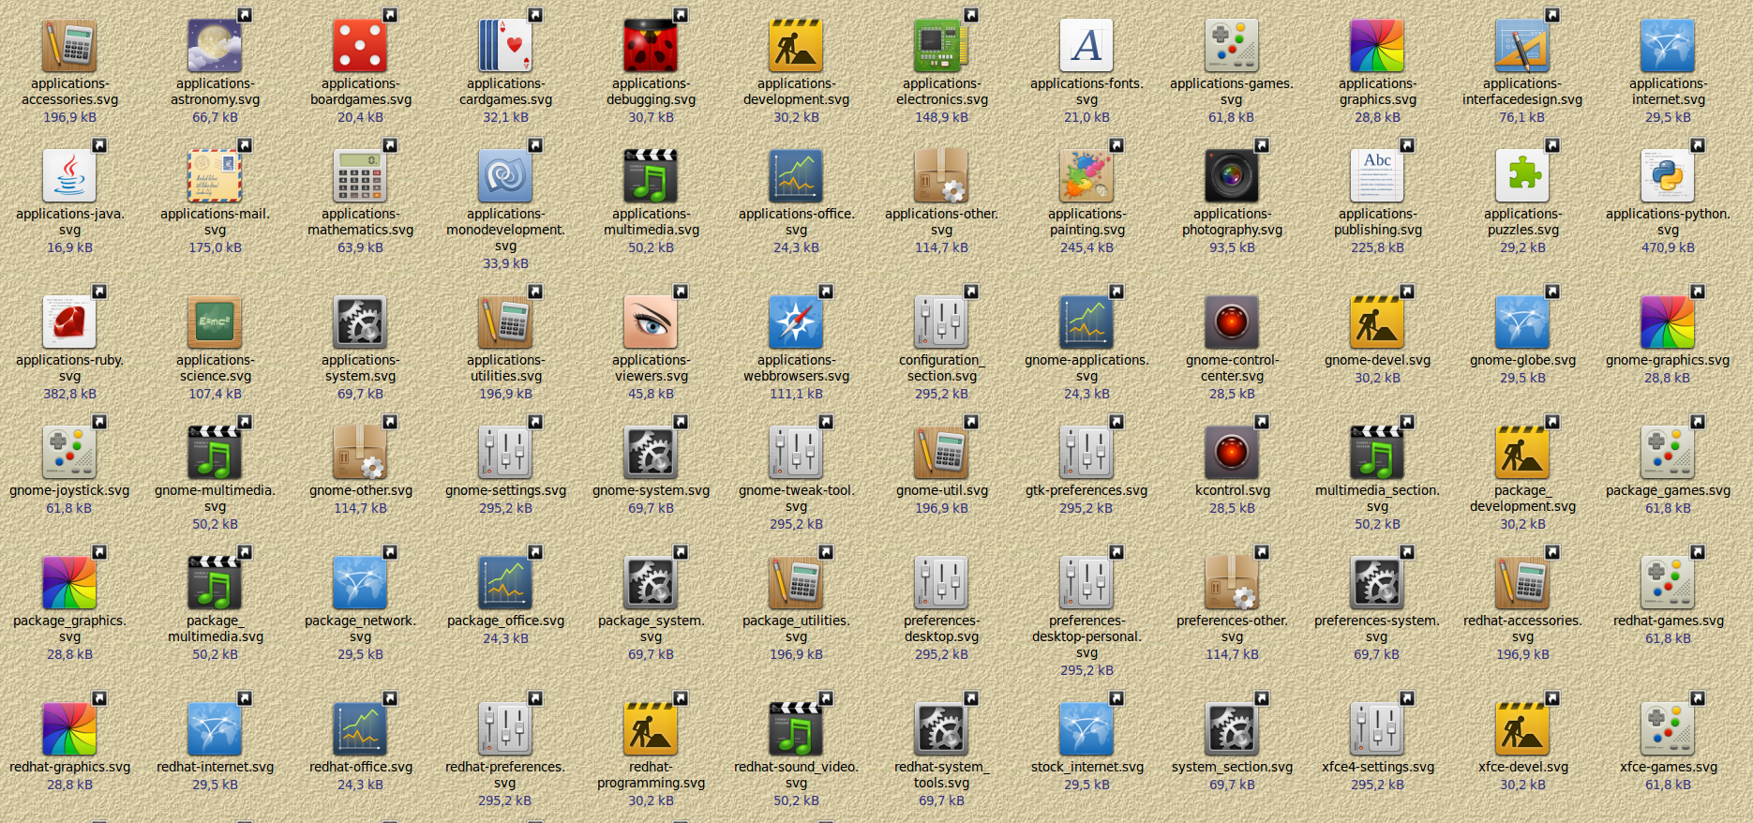Select the applications-games.svg gamepad icon
The height and width of the screenshot is (823, 1753).
1232,45
